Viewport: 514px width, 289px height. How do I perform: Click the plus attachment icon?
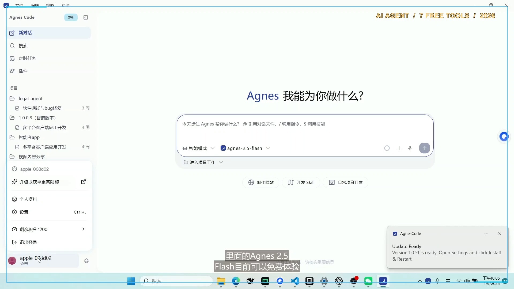click(399, 148)
